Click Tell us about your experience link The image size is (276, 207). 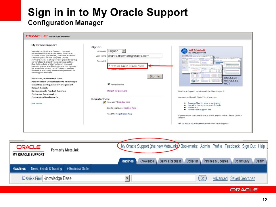pos(192,124)
